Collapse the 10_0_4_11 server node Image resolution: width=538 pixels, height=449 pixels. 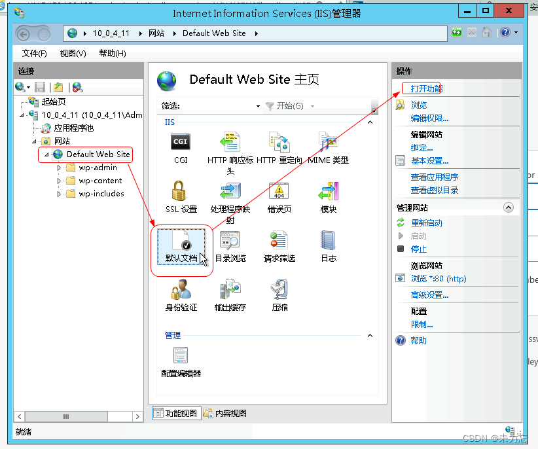click(22, 115)
